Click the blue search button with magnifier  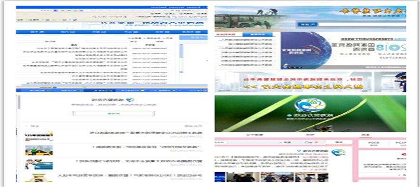(x=307, y=24)
